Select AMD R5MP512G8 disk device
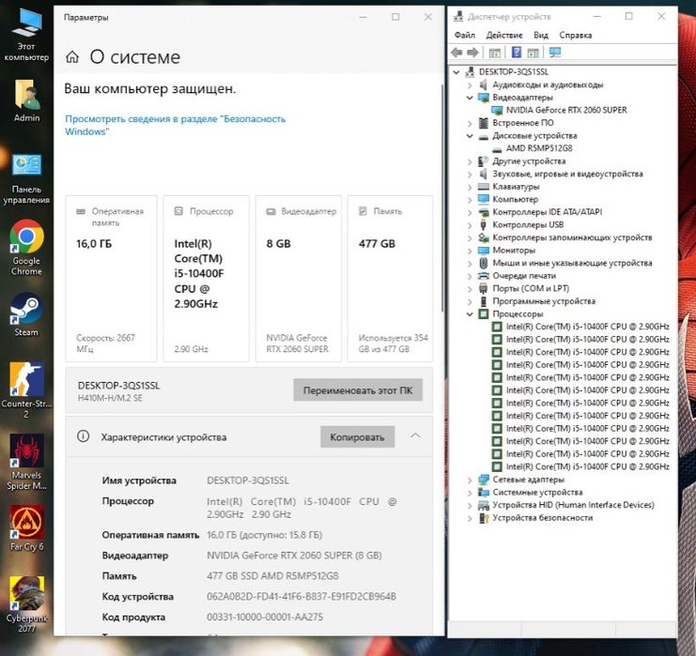Screen dimensions: 696x656 pyautogui.click(x=539, y=148)
